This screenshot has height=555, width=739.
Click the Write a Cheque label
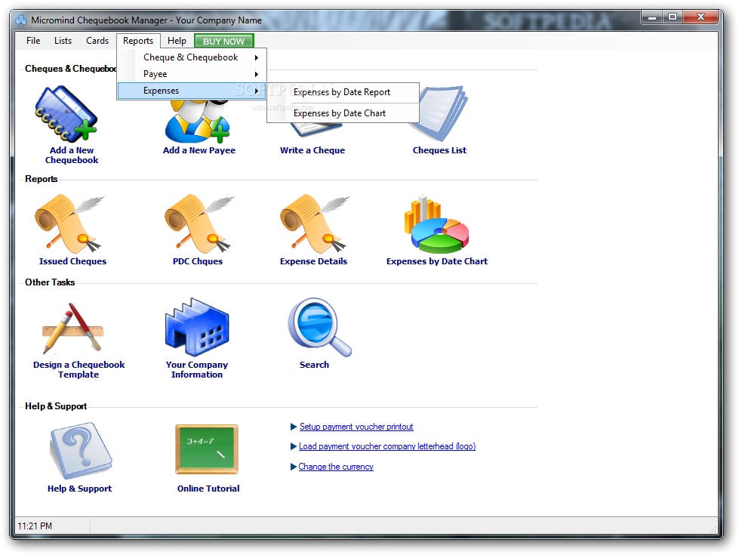313,150
